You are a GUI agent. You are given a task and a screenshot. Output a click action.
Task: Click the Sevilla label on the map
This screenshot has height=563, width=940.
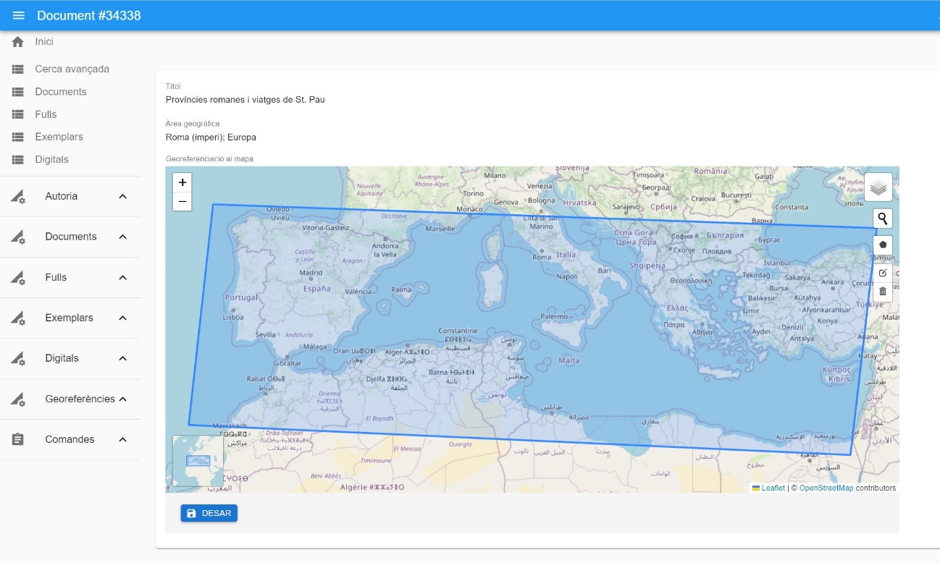coord(266,334)
